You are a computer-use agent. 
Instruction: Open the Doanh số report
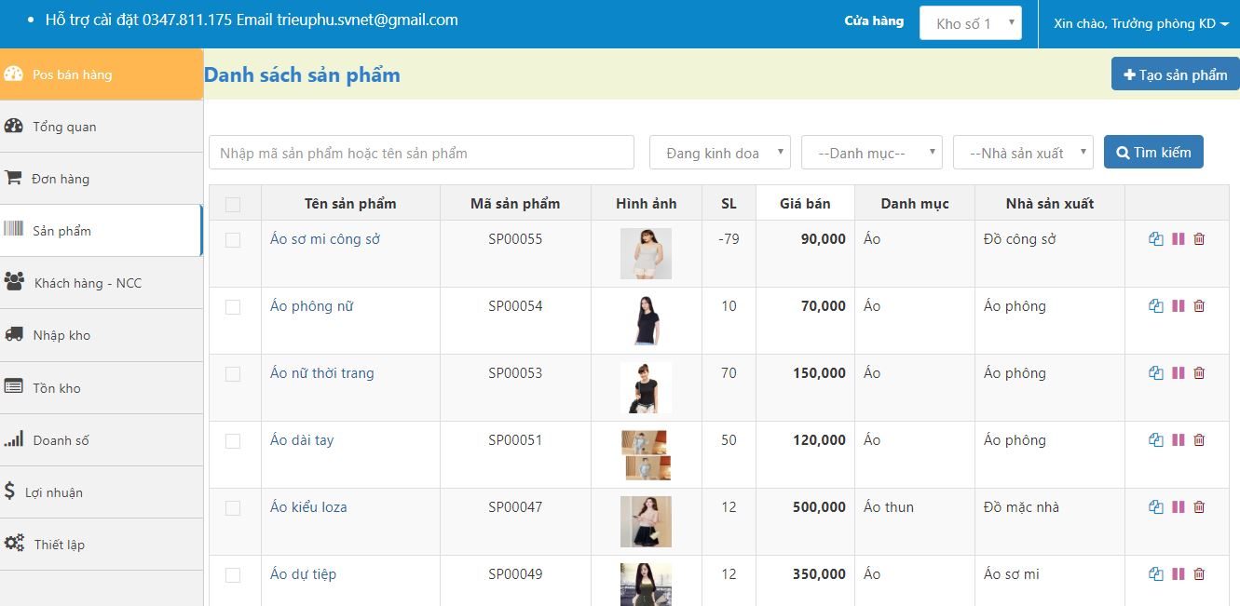[61, 439]
